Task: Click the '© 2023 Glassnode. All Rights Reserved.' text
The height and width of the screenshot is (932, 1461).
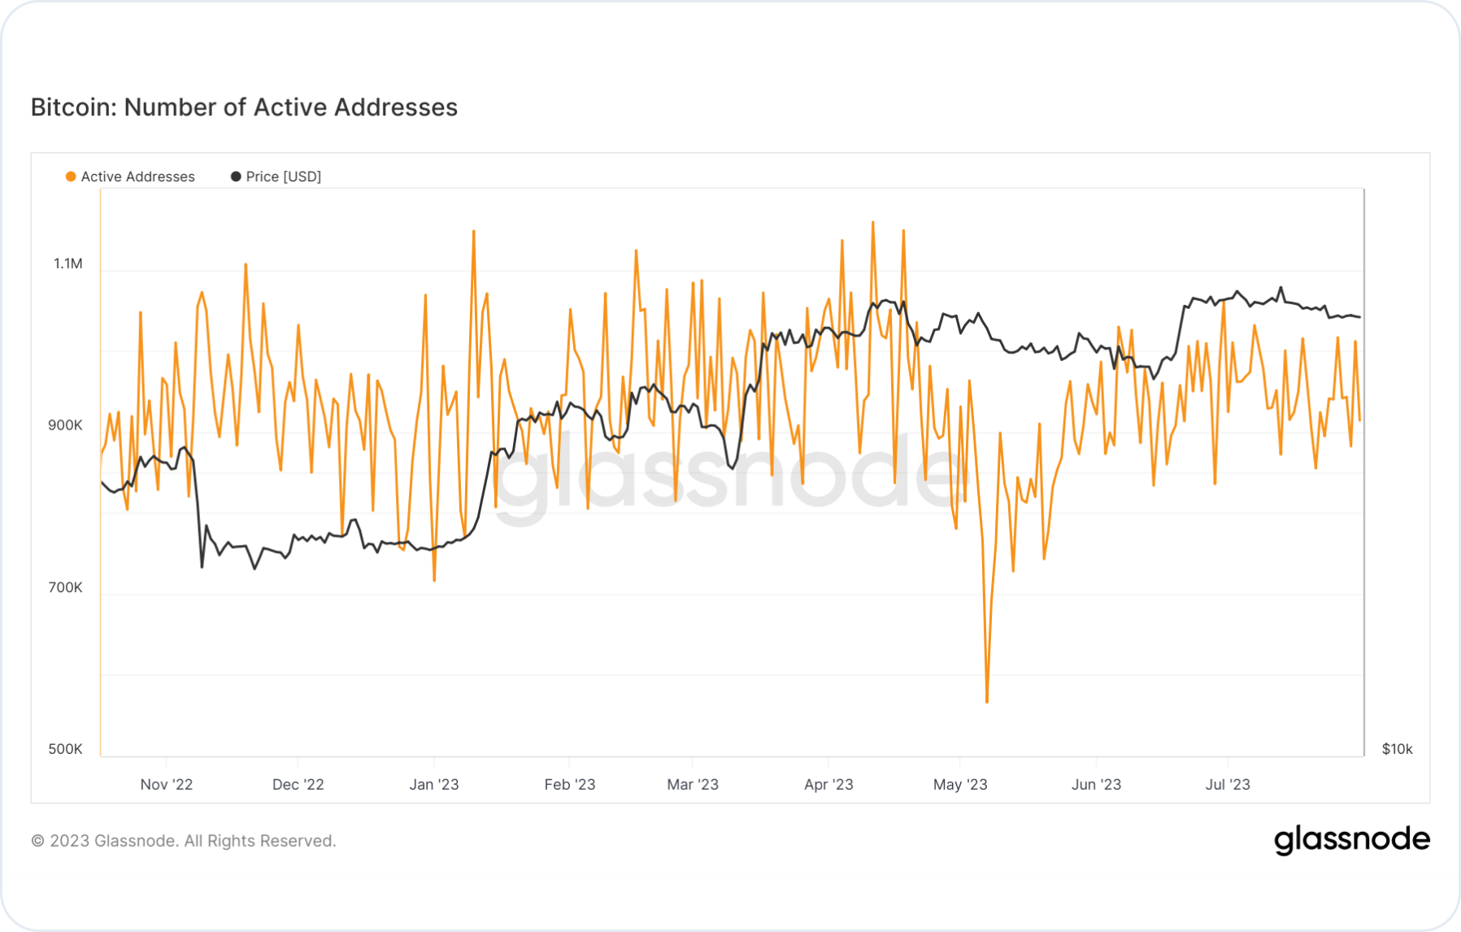Action: tap(184, 841)
